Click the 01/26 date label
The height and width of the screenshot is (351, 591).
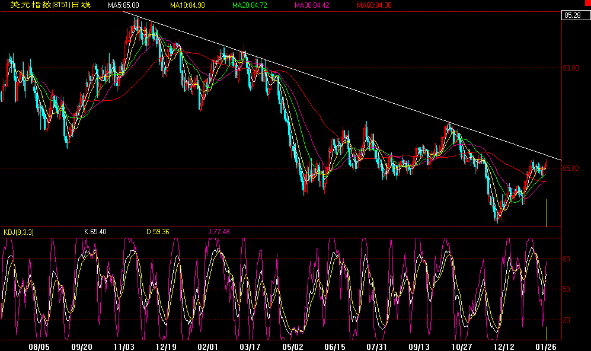tap(546, 347)
